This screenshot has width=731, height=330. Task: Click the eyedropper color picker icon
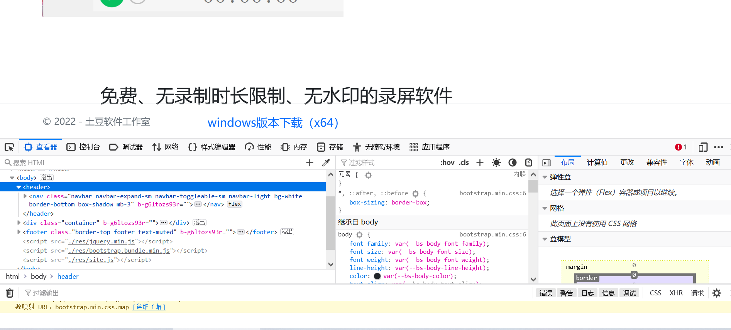pyautogui.click(x=326, y=163)
